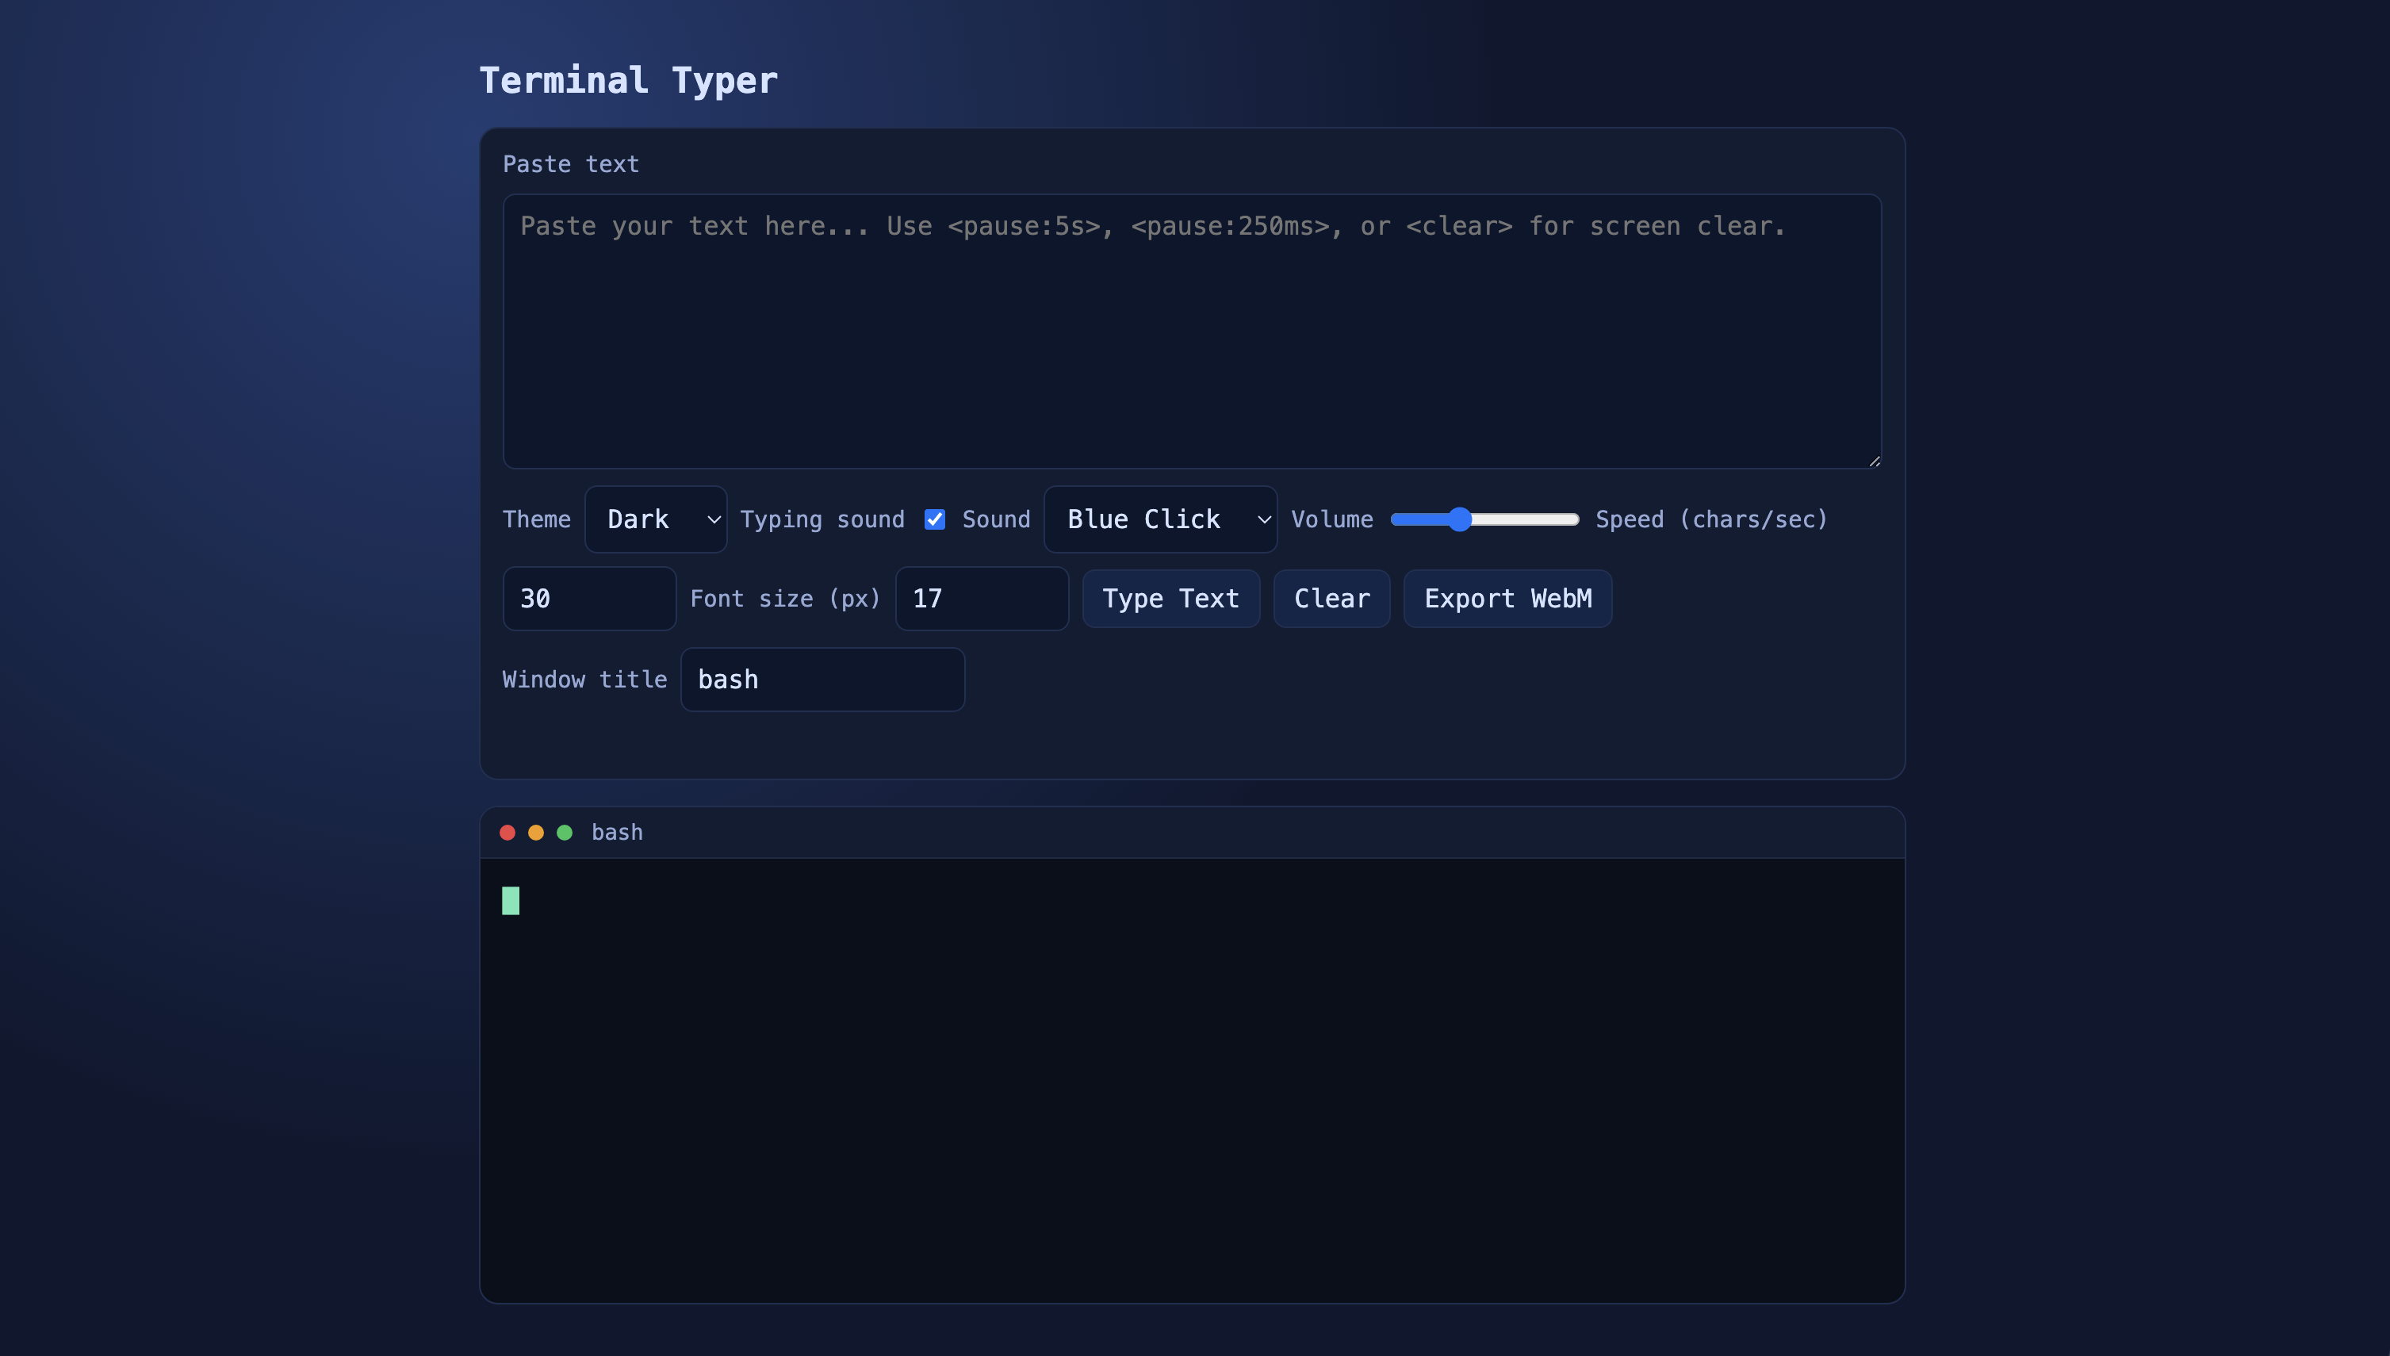Image resolution: width=2390 pixels, height=1356 pixels.
Task: Click the Clear button
Action: click(x=1331, y=599)
